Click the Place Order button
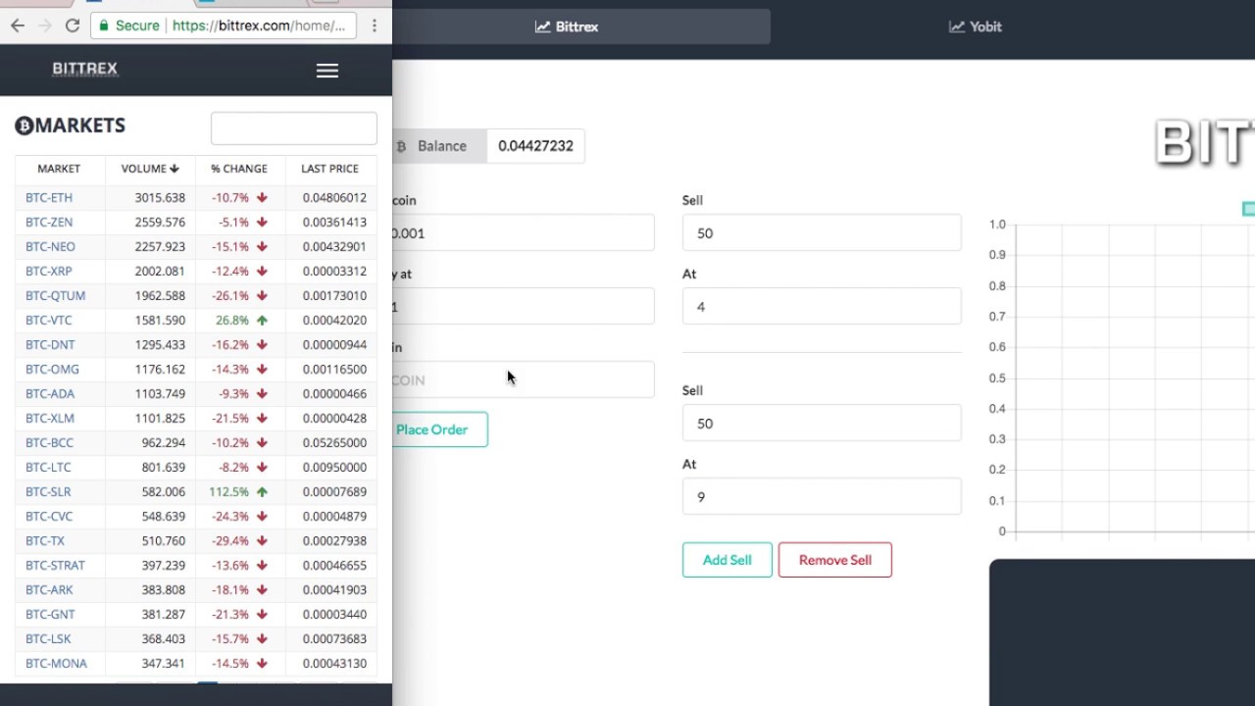Image resolution: width=1255 pixels, height=706 pixels. coord(439,429)
